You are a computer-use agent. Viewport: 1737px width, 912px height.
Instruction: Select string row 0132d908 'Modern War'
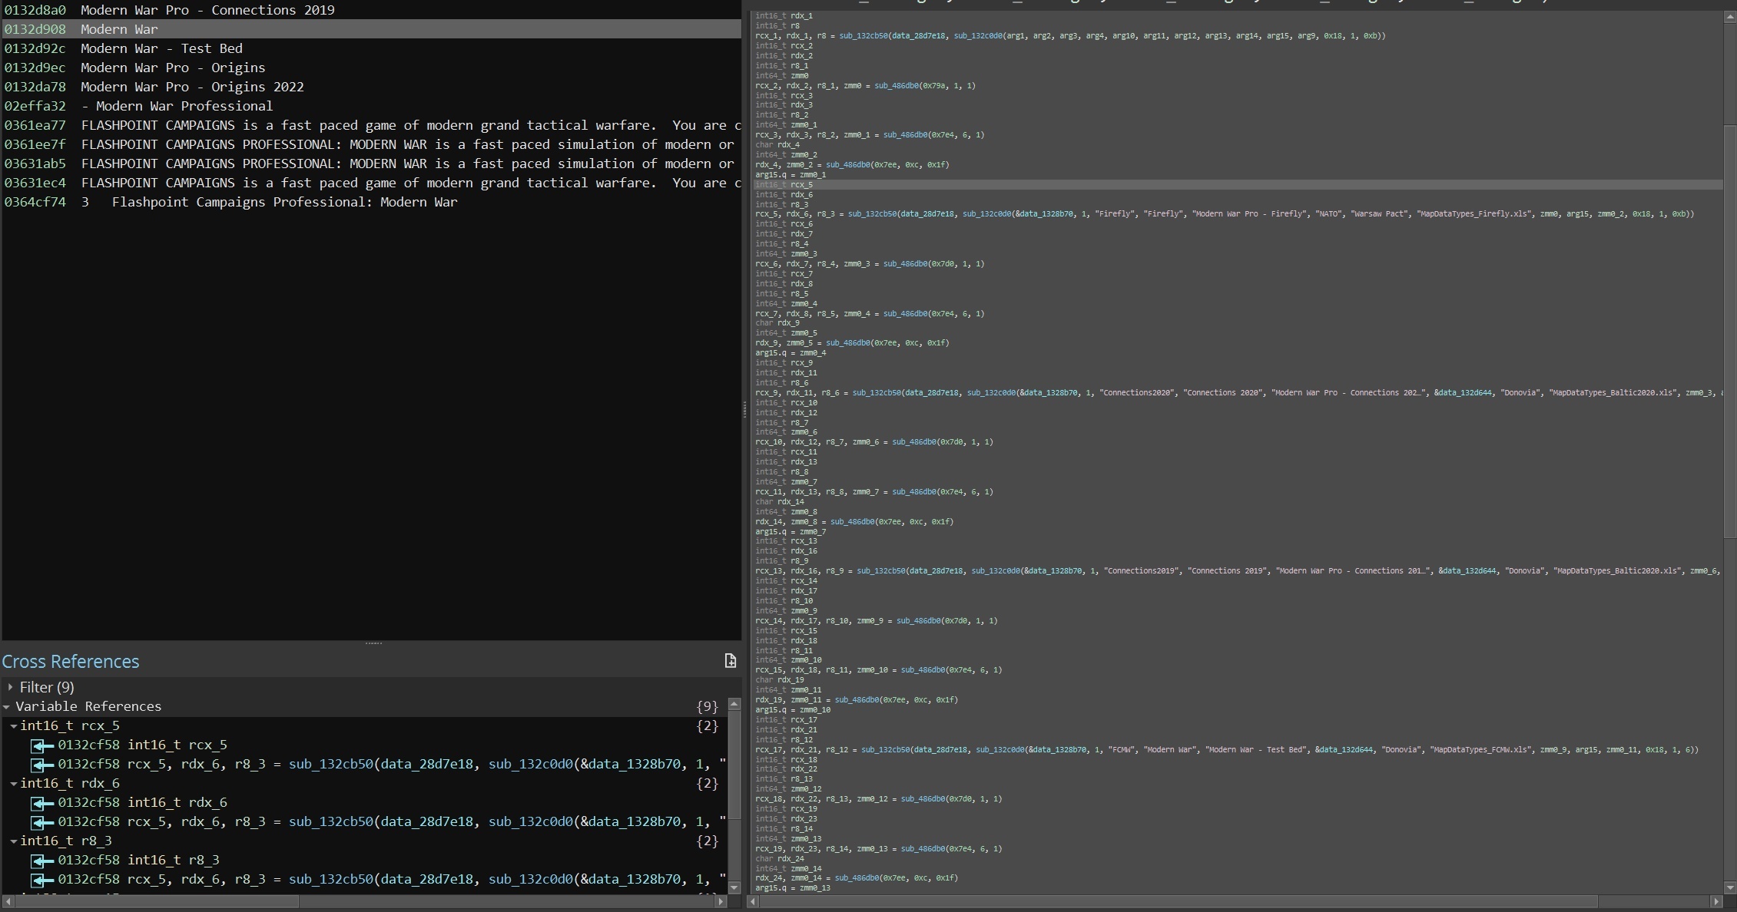[x=371, y=29]
